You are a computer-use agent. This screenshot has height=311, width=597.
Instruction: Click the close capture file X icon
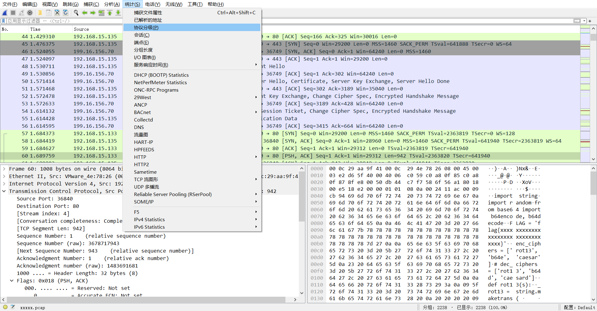(57, 13)
